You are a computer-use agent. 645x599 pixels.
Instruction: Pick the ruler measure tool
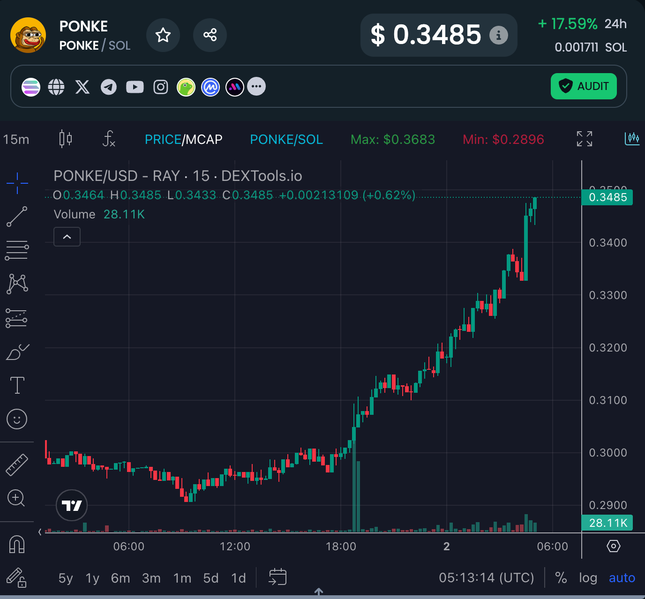(17, 465)
